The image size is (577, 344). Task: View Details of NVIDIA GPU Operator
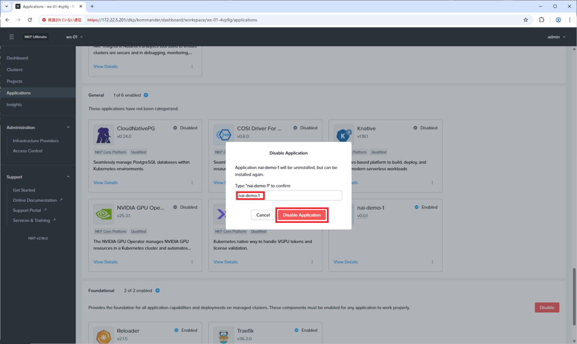tap(105, 262)
